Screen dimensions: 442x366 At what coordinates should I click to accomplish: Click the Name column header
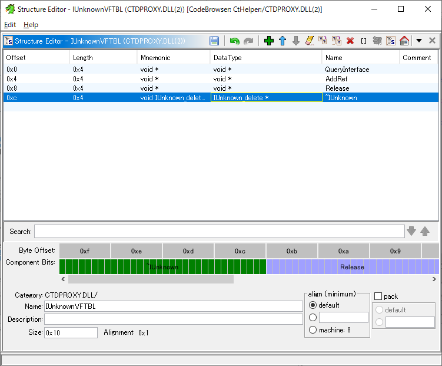pyautogui.click(x=361, y=58)
